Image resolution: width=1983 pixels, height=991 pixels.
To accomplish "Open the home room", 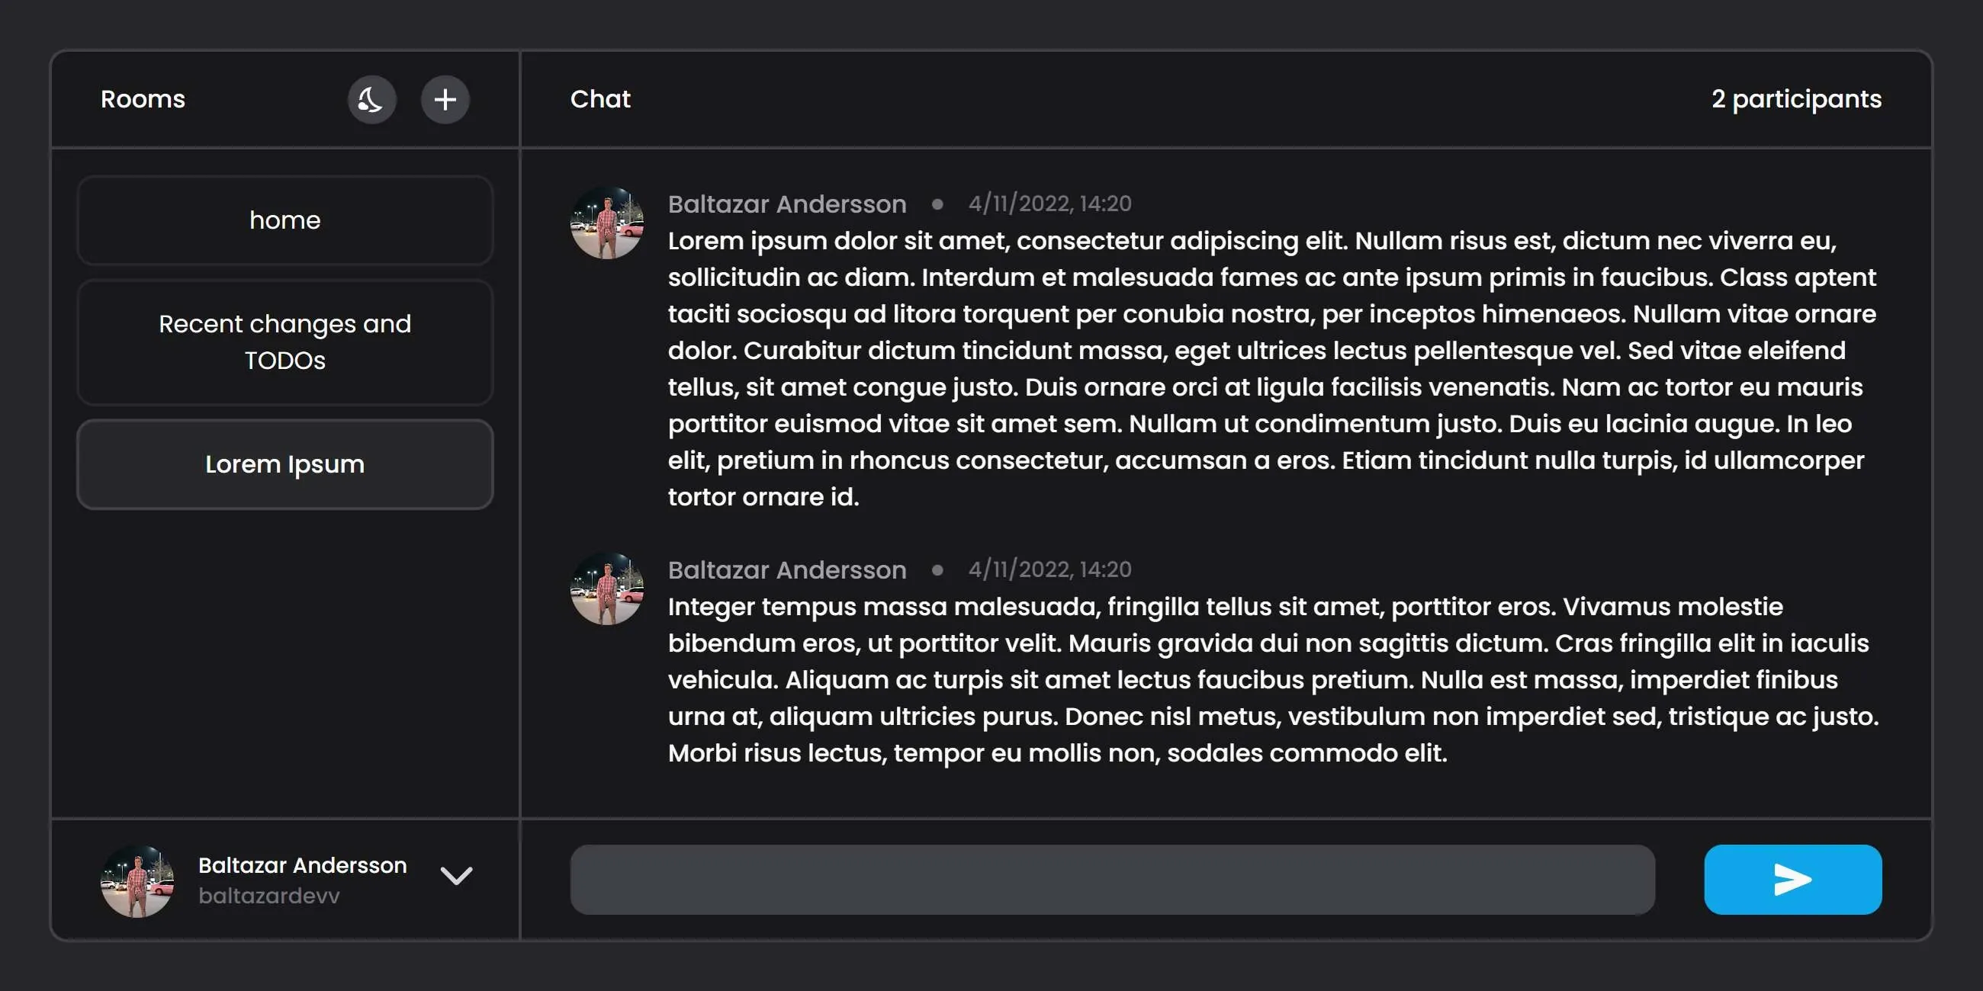I will pyautogui.click(x=284, y=220).
